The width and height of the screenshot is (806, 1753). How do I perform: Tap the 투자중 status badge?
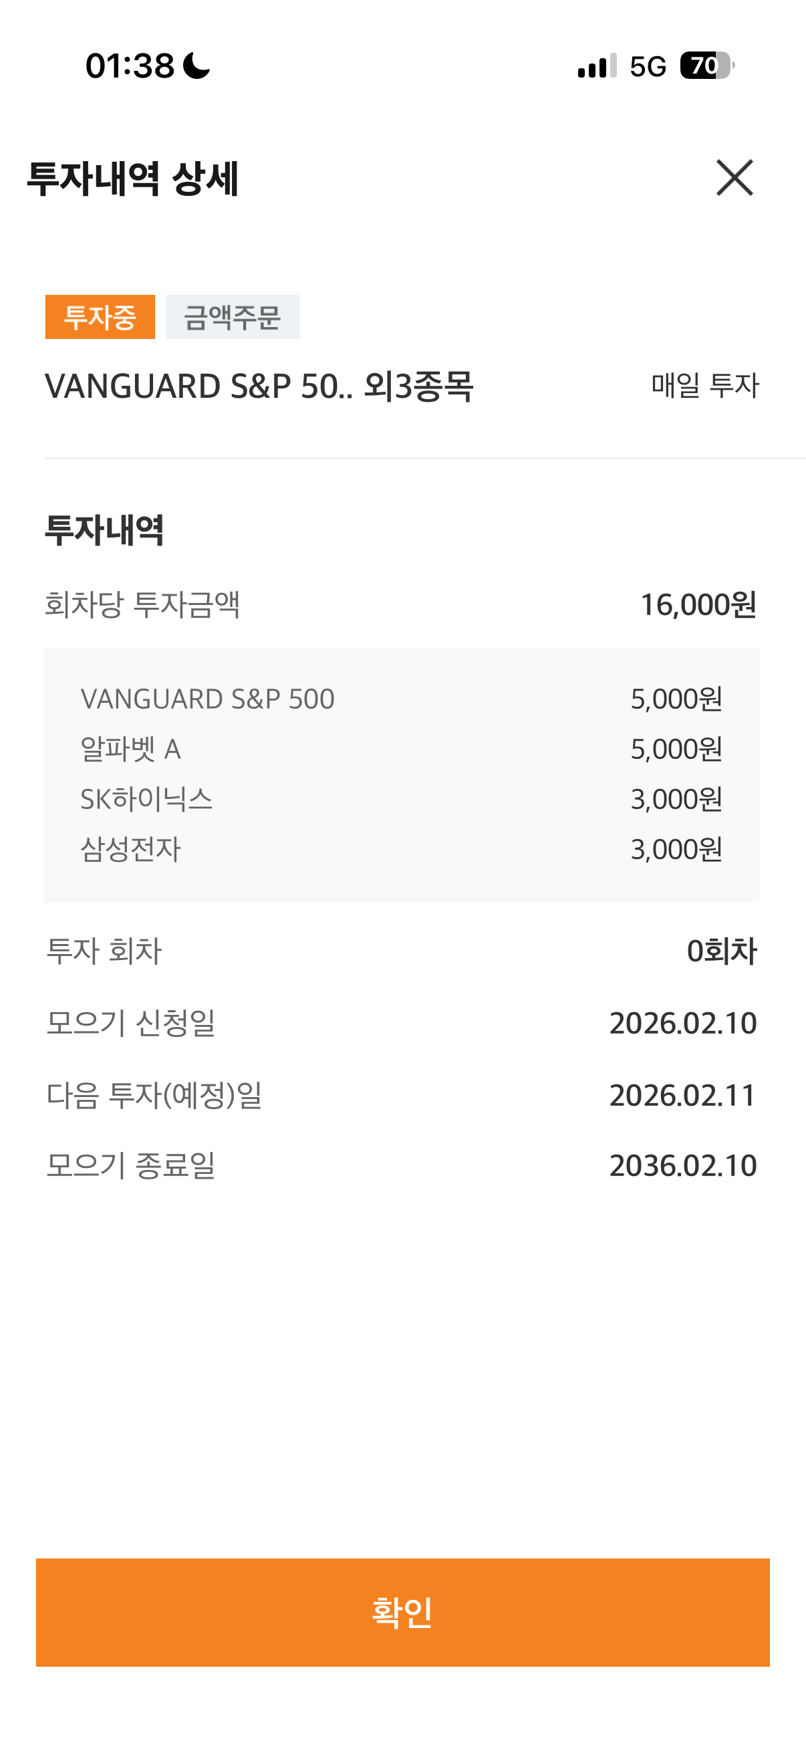[x=100, y=317]
